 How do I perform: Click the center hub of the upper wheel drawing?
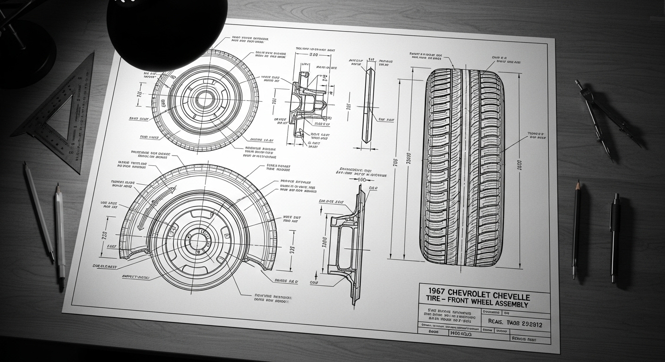point(205,99)
